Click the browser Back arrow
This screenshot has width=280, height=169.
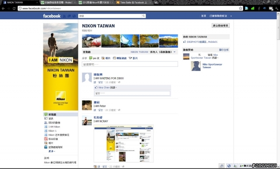click(x=3, y=8)
